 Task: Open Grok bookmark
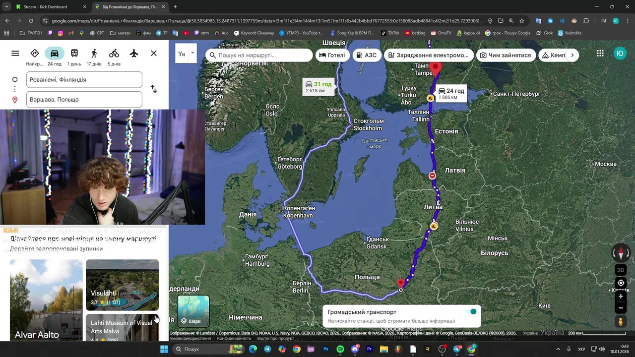544,33
